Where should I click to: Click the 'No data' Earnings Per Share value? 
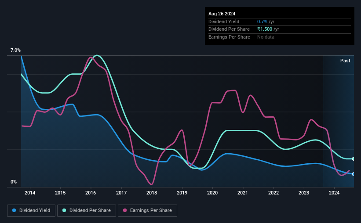coord(266,37)
